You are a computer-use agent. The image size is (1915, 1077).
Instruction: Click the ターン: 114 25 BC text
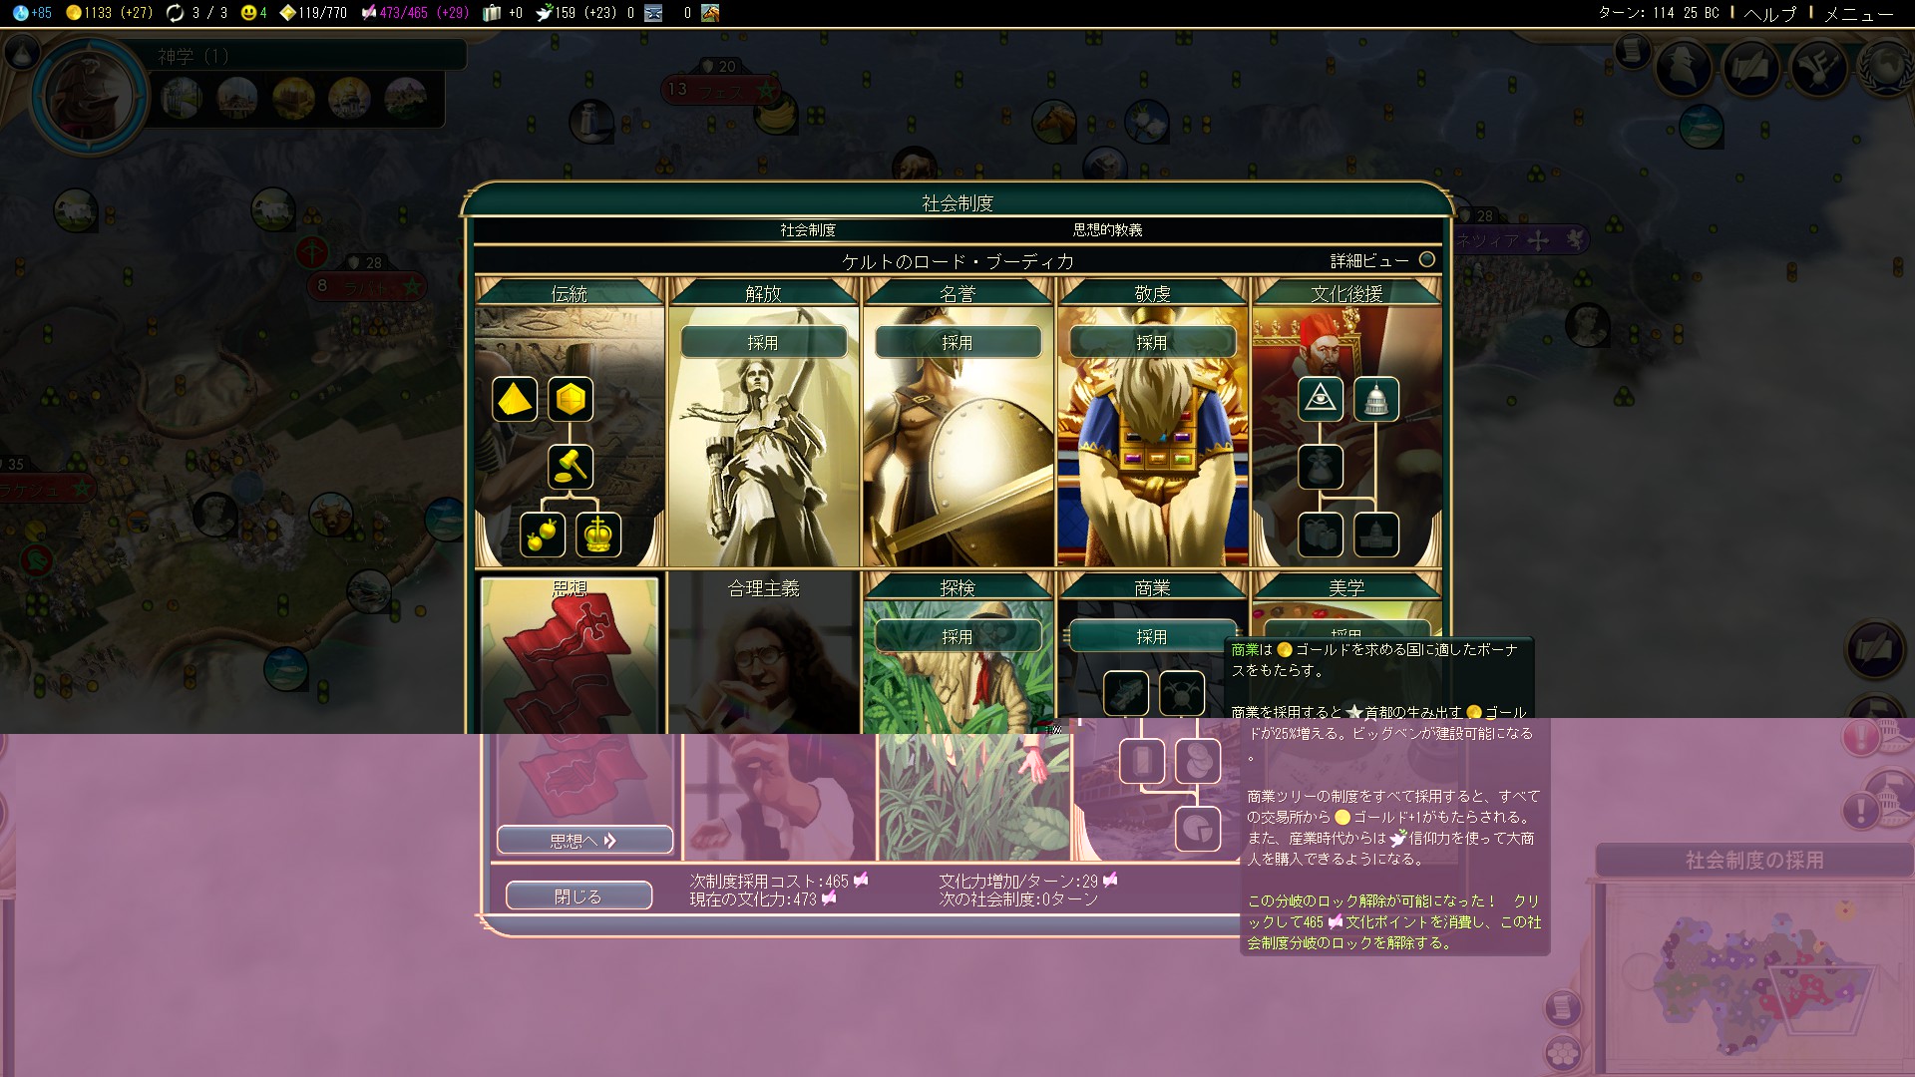1658,13
